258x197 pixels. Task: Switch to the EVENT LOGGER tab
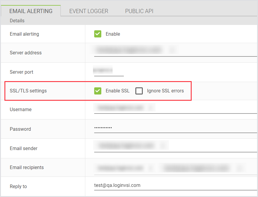89,11
